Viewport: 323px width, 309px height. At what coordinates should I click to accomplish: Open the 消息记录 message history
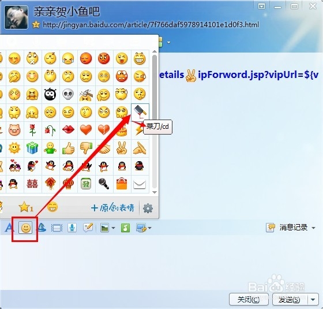(287, 228)
